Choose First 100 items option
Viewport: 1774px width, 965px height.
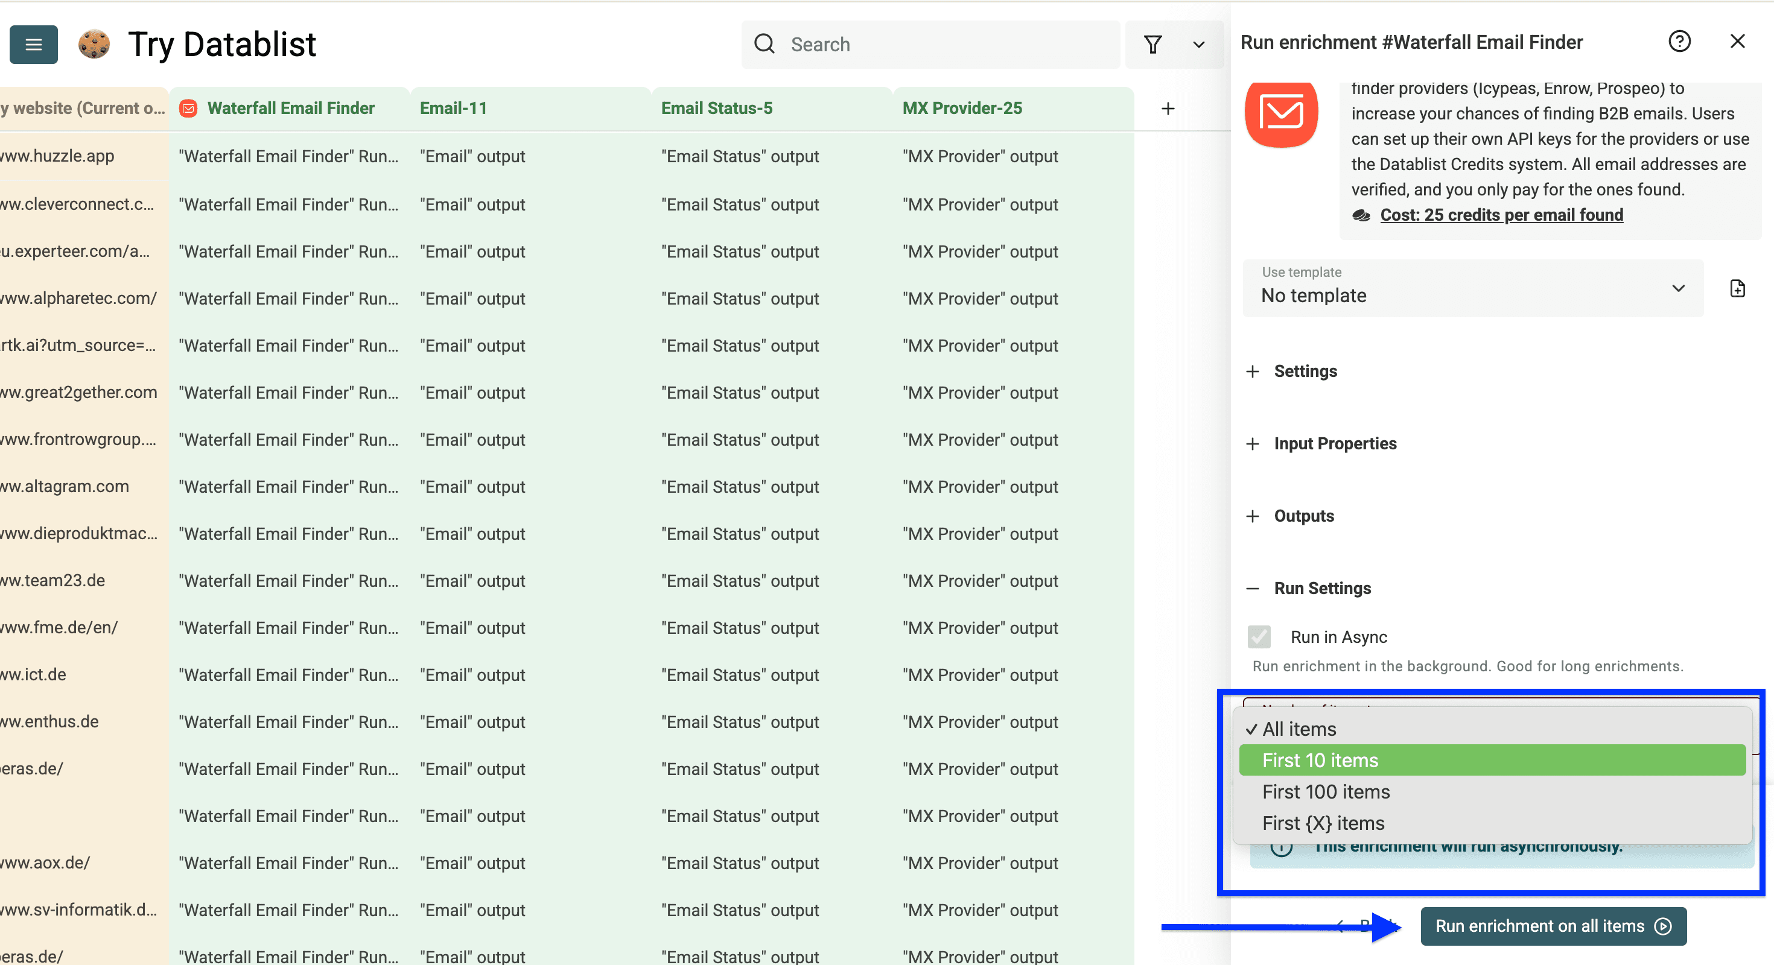1492,791
